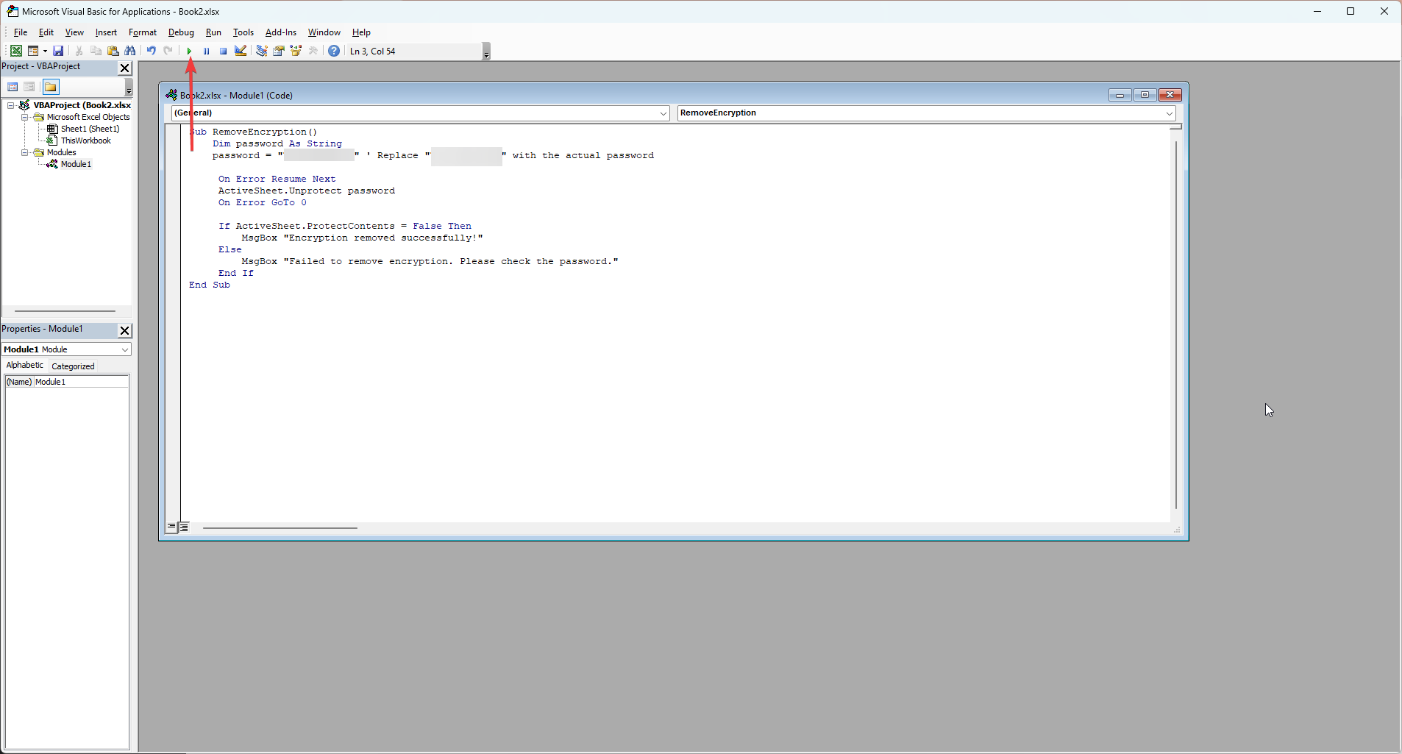Click the View Object icon in Project panel
Image resolution: width=1402 pixels, height=754 pixels.
(29, 87)
